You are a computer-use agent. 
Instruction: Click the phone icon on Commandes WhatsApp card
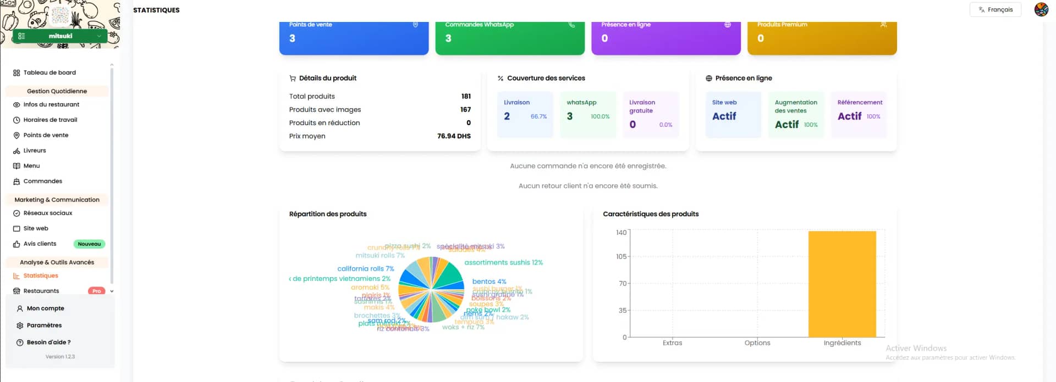coord(571,25)
